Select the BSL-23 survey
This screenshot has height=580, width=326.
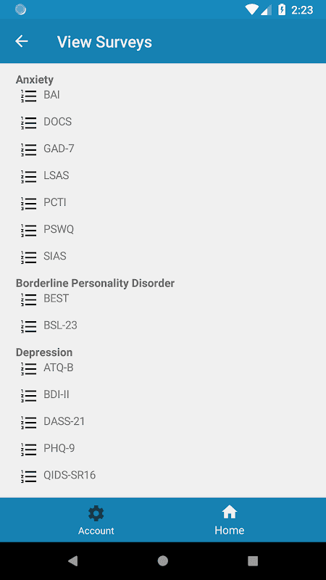click(60, 326)
